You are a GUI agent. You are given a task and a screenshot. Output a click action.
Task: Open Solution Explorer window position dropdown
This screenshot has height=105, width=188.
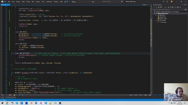[183, 5]
